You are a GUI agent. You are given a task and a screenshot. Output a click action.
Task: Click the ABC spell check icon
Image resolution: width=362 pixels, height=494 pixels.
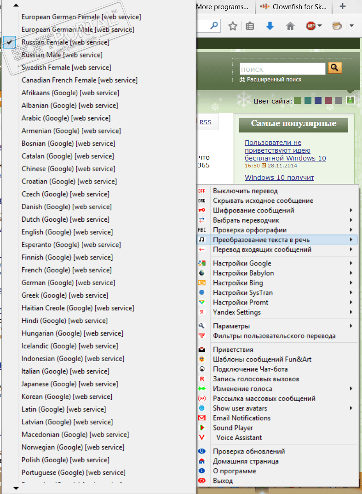click(201, 230)
